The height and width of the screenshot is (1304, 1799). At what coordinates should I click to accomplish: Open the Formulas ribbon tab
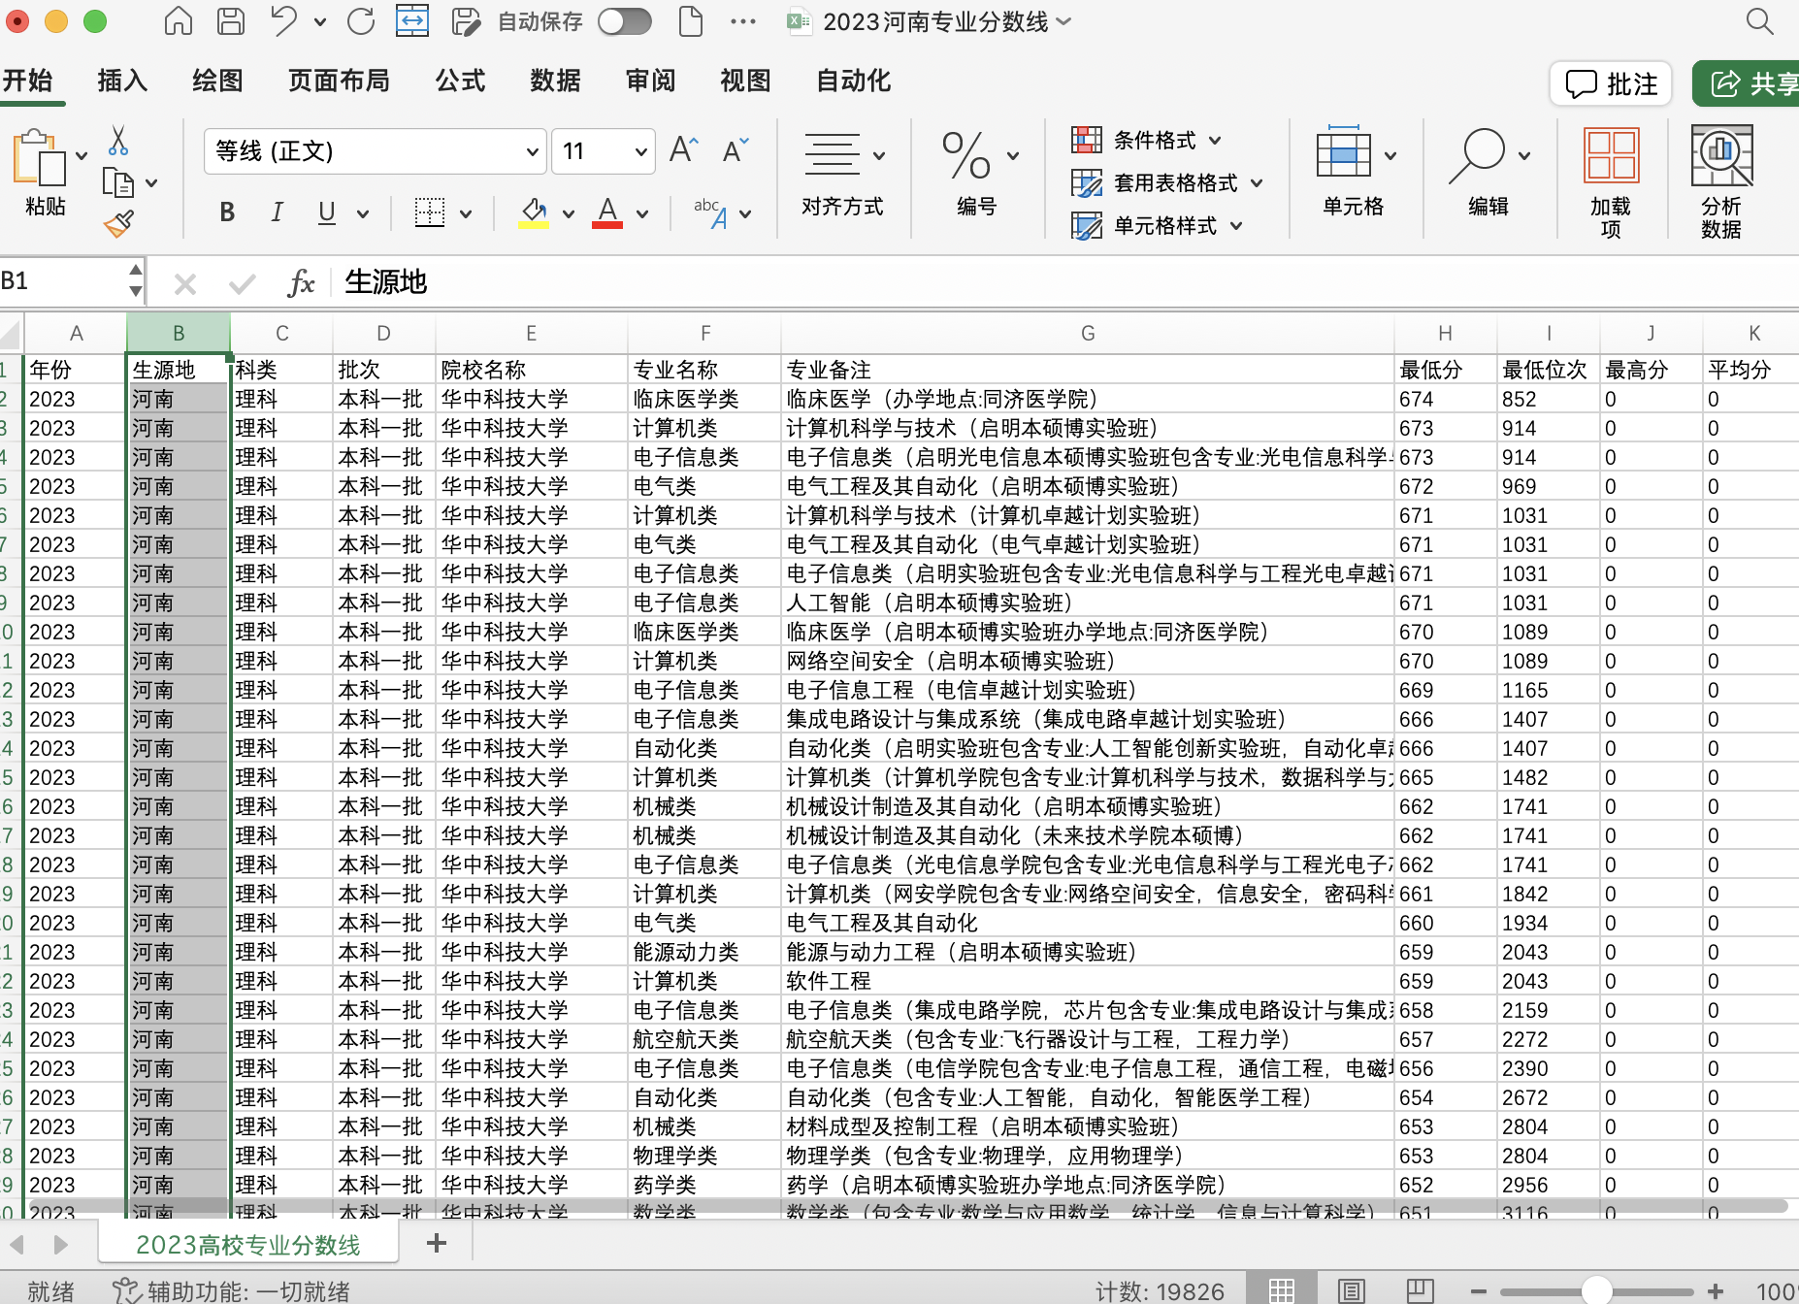pyautogui.click(x=460, y=81)
